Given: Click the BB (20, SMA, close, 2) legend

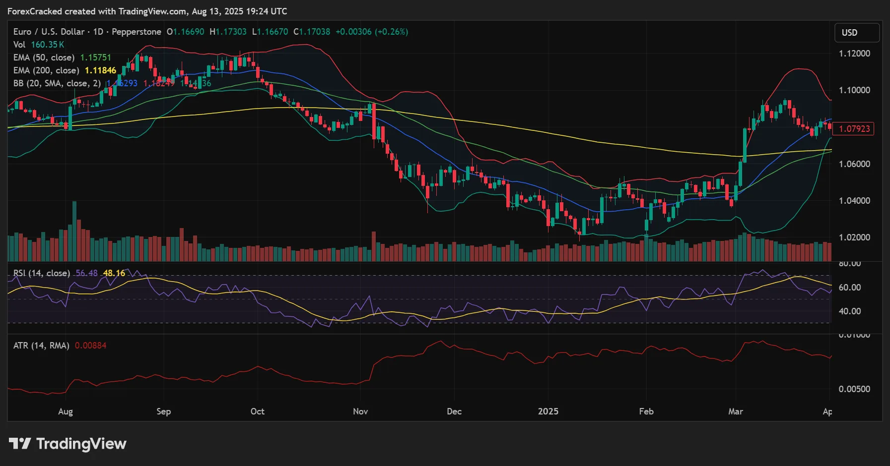Looking at the screenshot, I should pos(57,83).
